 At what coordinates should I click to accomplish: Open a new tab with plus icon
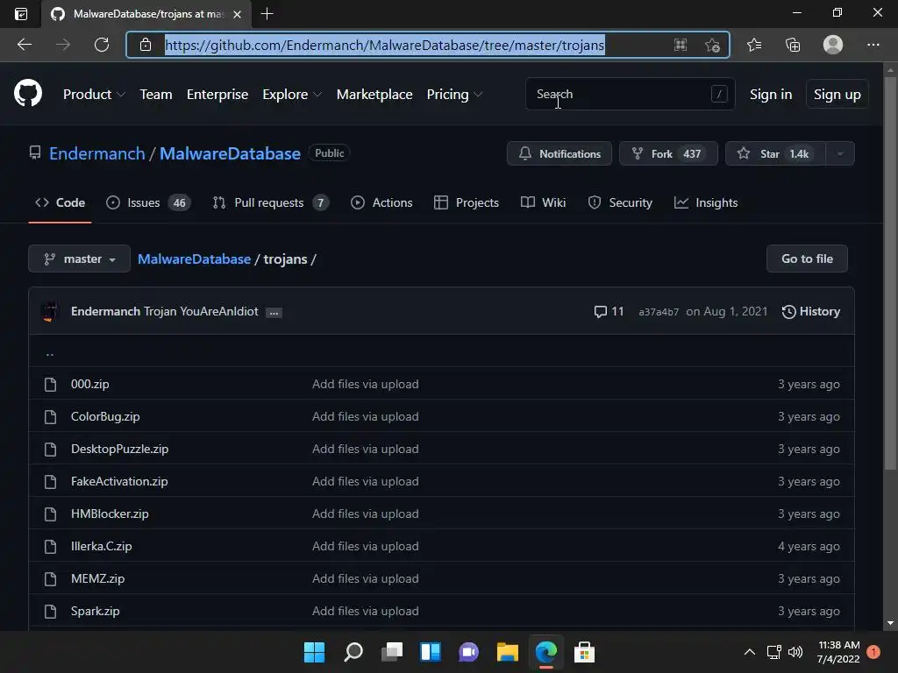coord(267,14)
